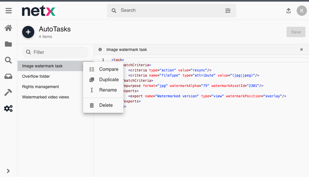This screenshot has height=177, width=309.
Task: Open the system settings gears icon
Action: point(8,109)
